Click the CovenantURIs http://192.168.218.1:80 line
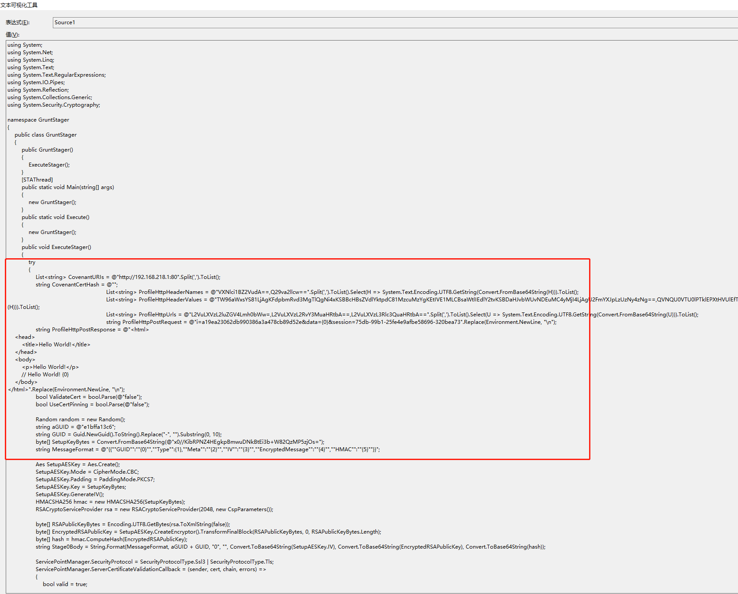Screen dimensions: 738x594 click(x=128, y=277)
